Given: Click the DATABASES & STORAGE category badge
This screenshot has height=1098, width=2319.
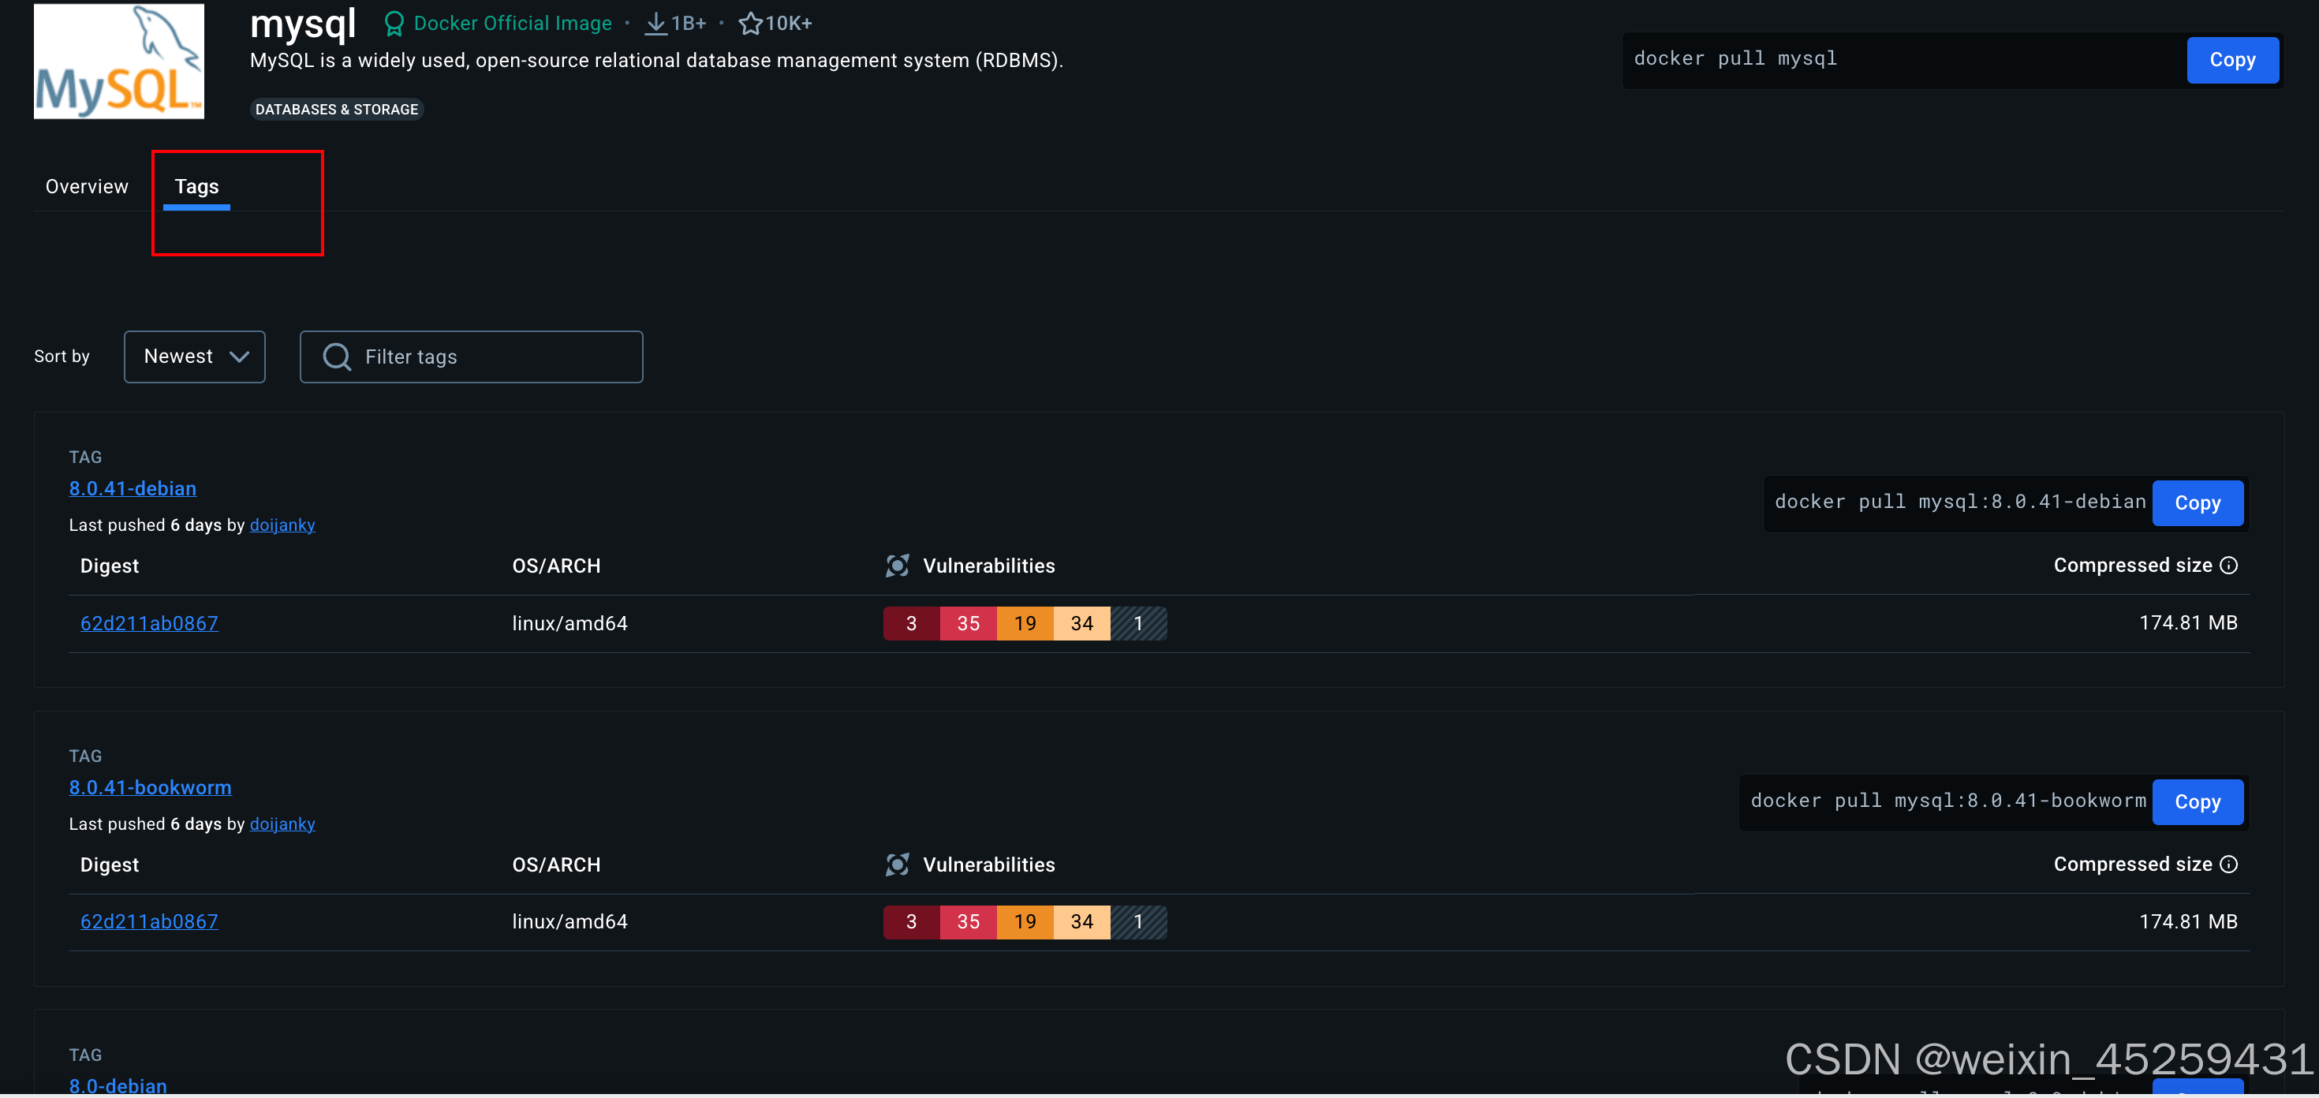Looking at the screenshot, I should 337,109.
